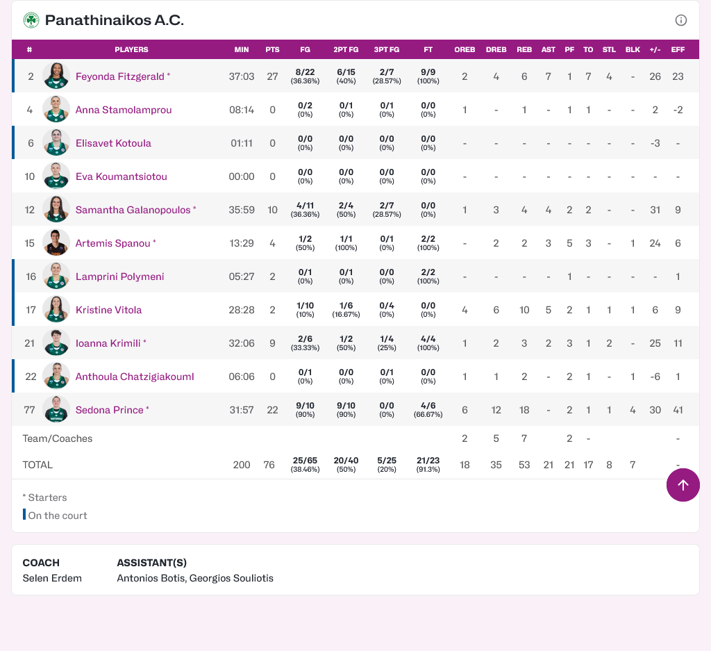Screen dimensions: 711x651
Task: Click Kristine Vitola's headshot
Action: [56, 310]
